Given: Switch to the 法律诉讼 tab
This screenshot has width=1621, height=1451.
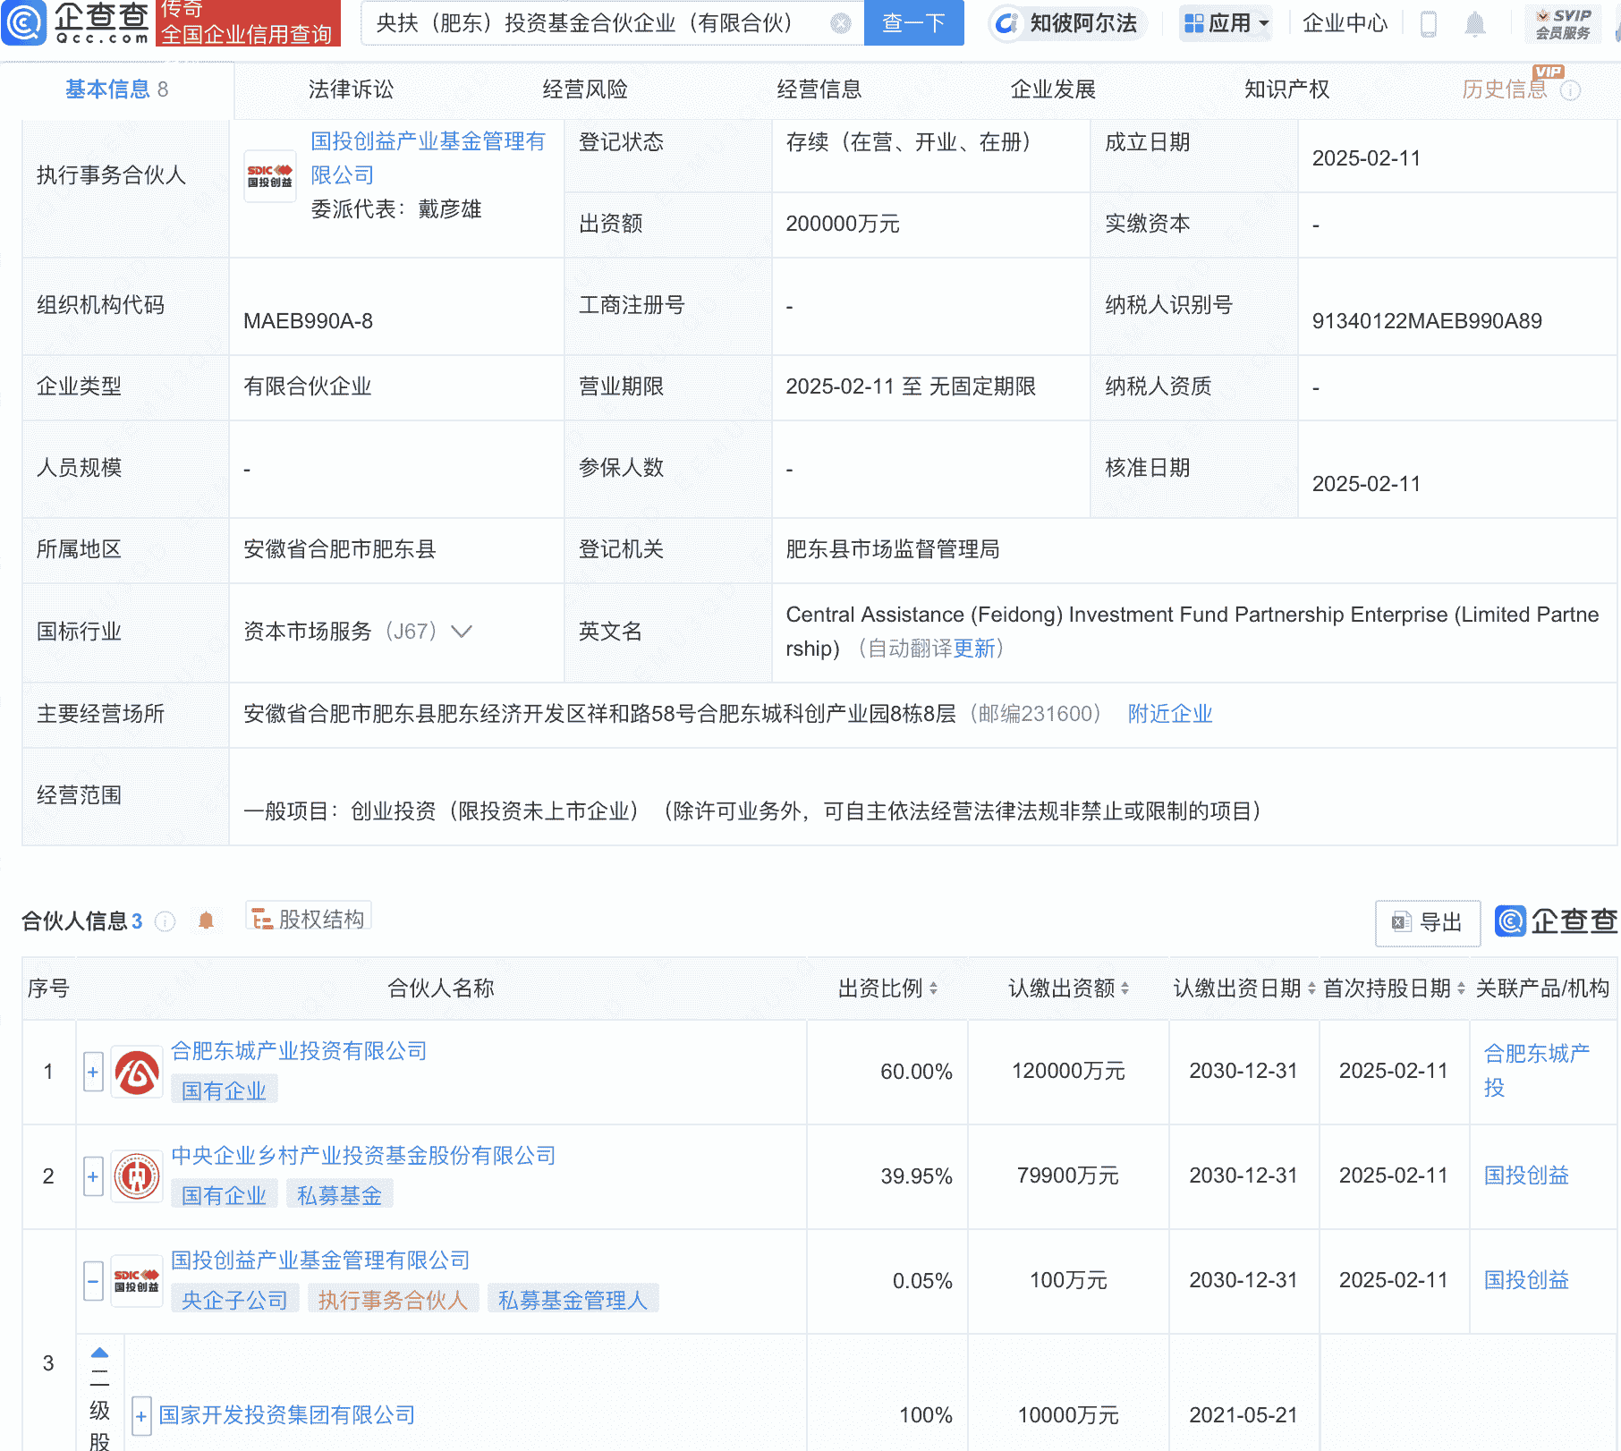Looking at the screenshot, I should [350, 89].
